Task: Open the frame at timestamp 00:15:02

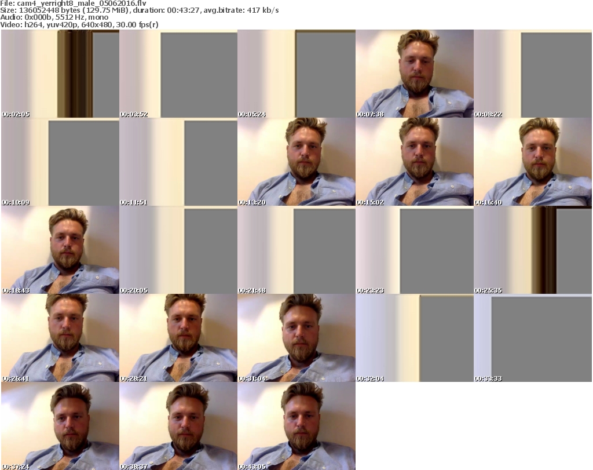Action: [x=415, y=162]
